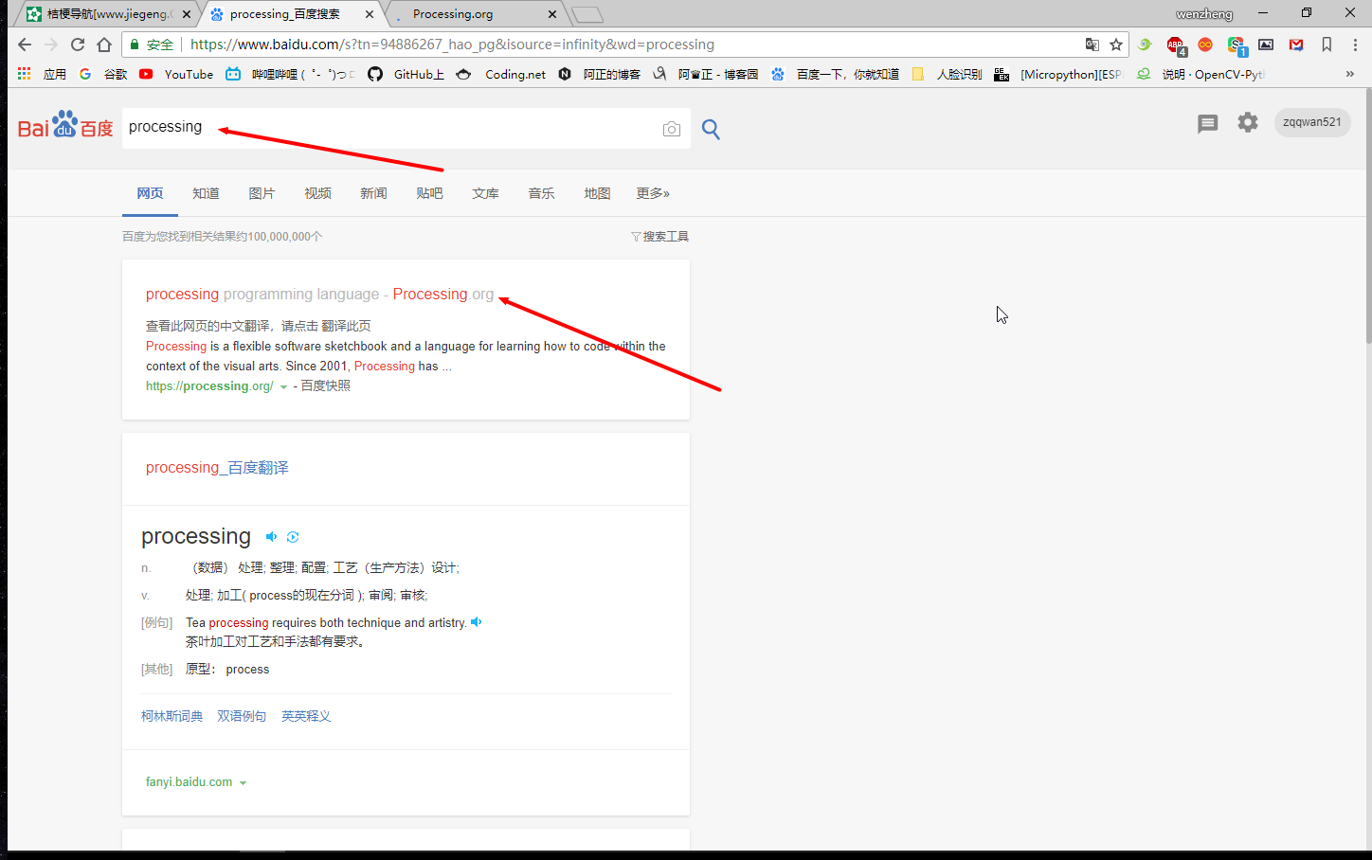Open 双语例句 link
The width and height of the screenshot is (1372, 860).
click(x=242, y=716)
